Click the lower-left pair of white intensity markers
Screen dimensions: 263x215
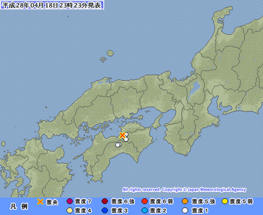pyautogui.click(x=118, y=145)
